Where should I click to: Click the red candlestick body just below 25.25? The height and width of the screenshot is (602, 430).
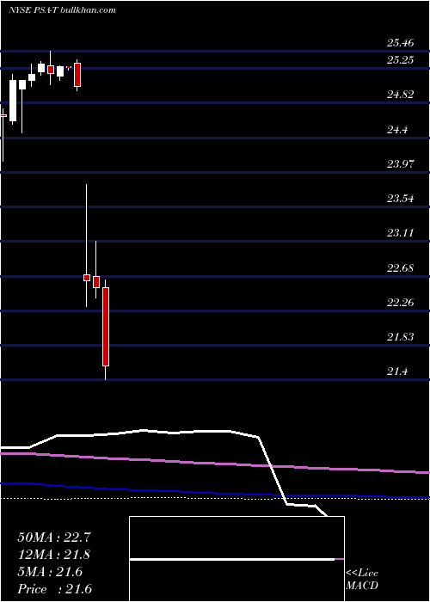pos(78,75)
